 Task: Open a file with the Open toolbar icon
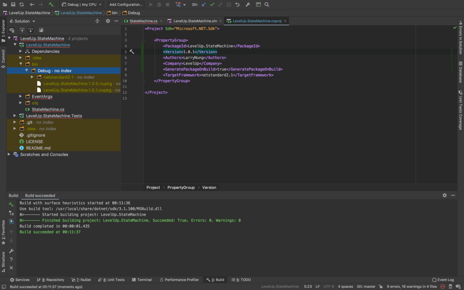coord(5,5)
